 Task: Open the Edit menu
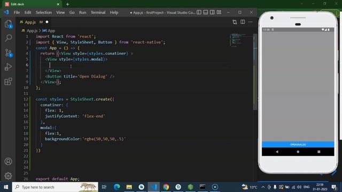pos(28,12)
